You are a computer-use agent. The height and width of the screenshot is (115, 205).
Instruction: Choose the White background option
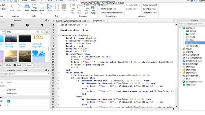[x=7, y=65]
